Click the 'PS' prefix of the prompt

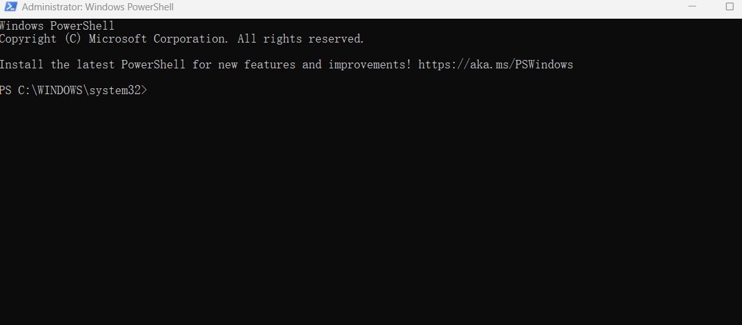(6, 90)
